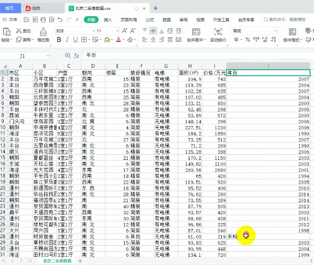Click the Copy icon
Screen dimensions: 314x265
coord(18,40)
